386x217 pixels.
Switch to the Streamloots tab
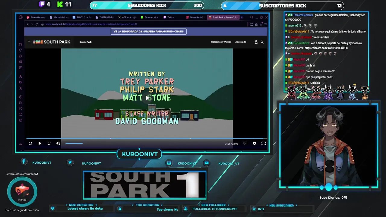click(x=195, y=17)
